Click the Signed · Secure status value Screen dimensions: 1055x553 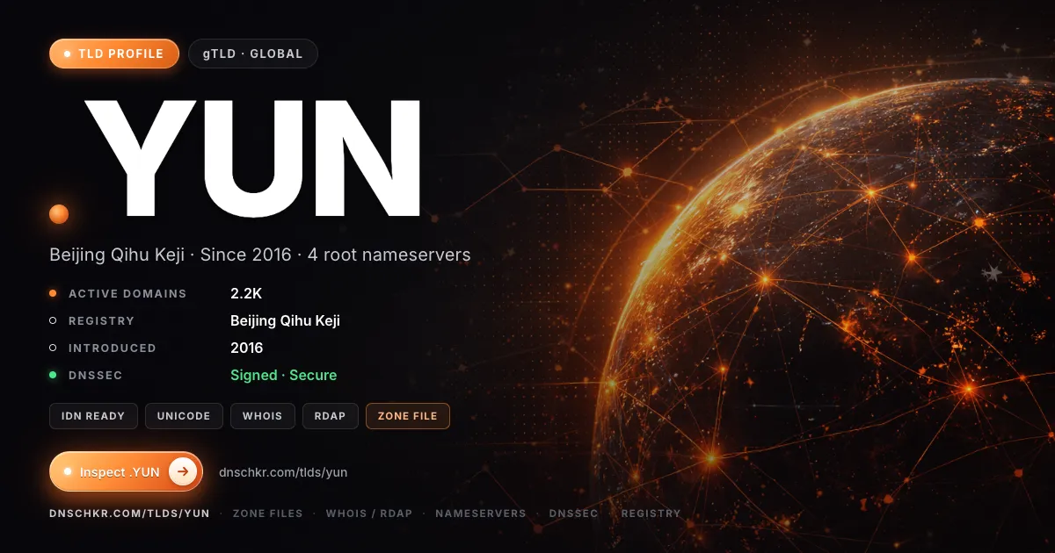(283, 375)
